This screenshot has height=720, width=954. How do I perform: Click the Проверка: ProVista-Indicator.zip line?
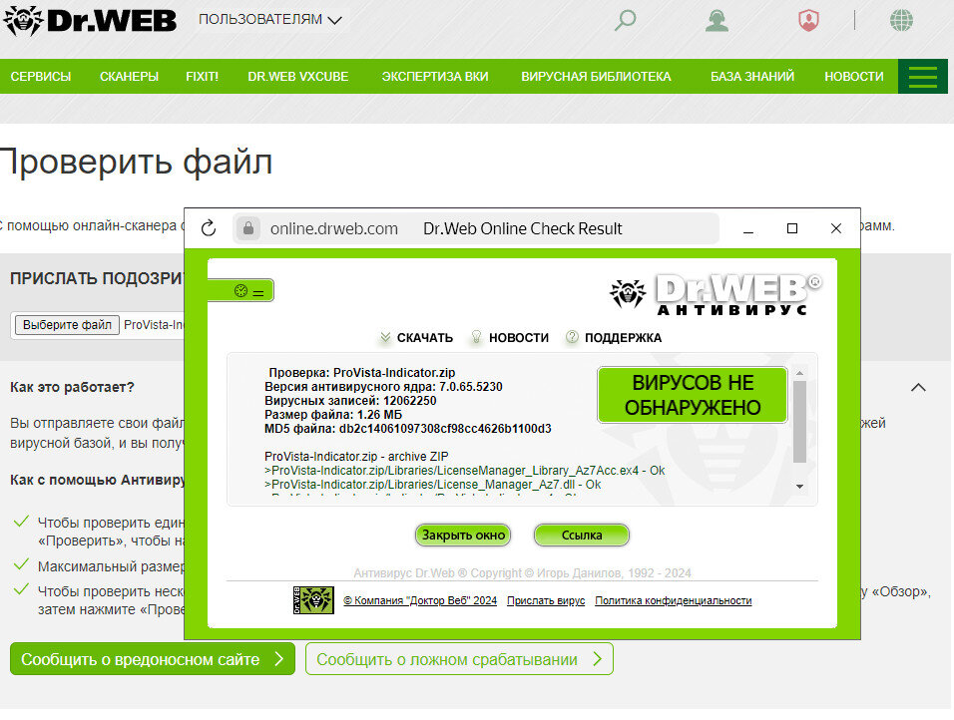click(362, 373)
